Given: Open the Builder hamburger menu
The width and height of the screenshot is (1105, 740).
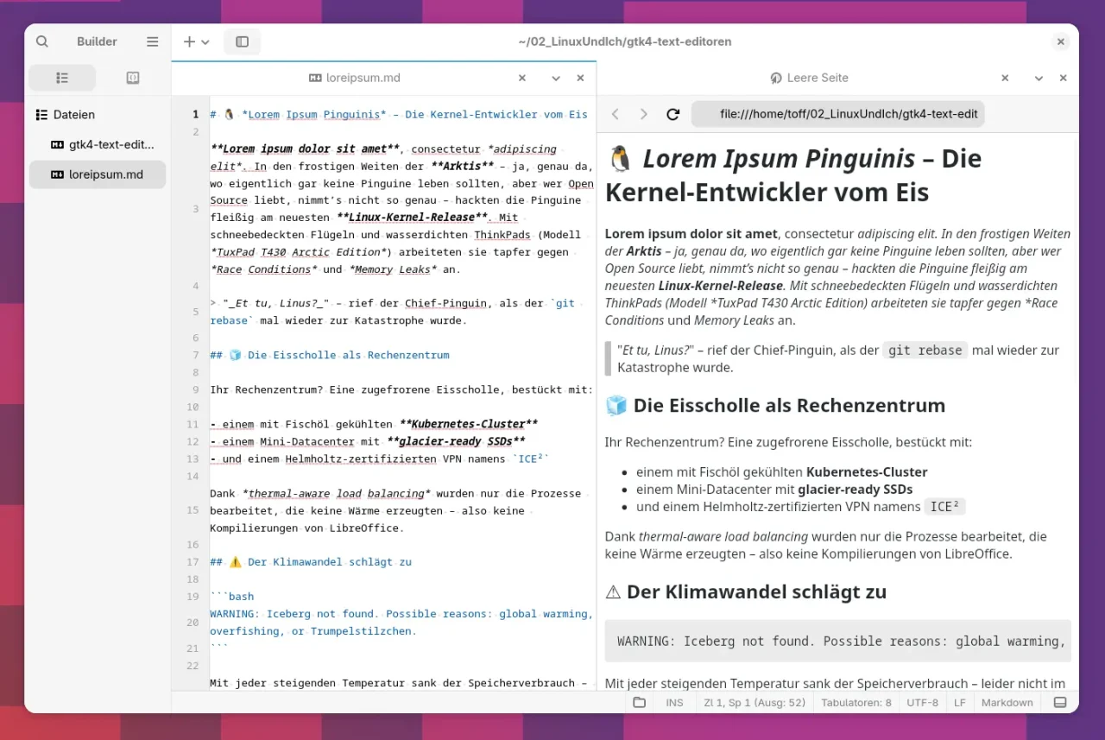Looking at the screenshot, I should click(x=153, y=41).
